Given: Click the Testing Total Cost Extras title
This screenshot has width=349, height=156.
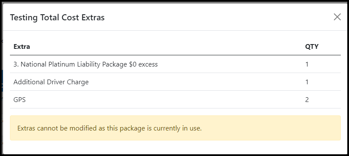Looking at the screenshot, I should click(57, 17).
